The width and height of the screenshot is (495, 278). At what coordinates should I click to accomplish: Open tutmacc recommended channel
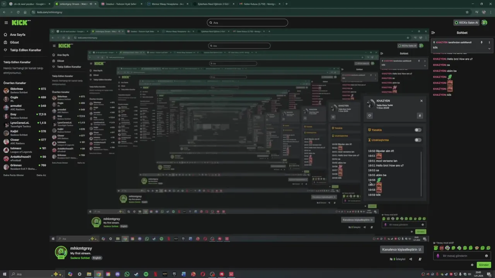click(25, 150)
